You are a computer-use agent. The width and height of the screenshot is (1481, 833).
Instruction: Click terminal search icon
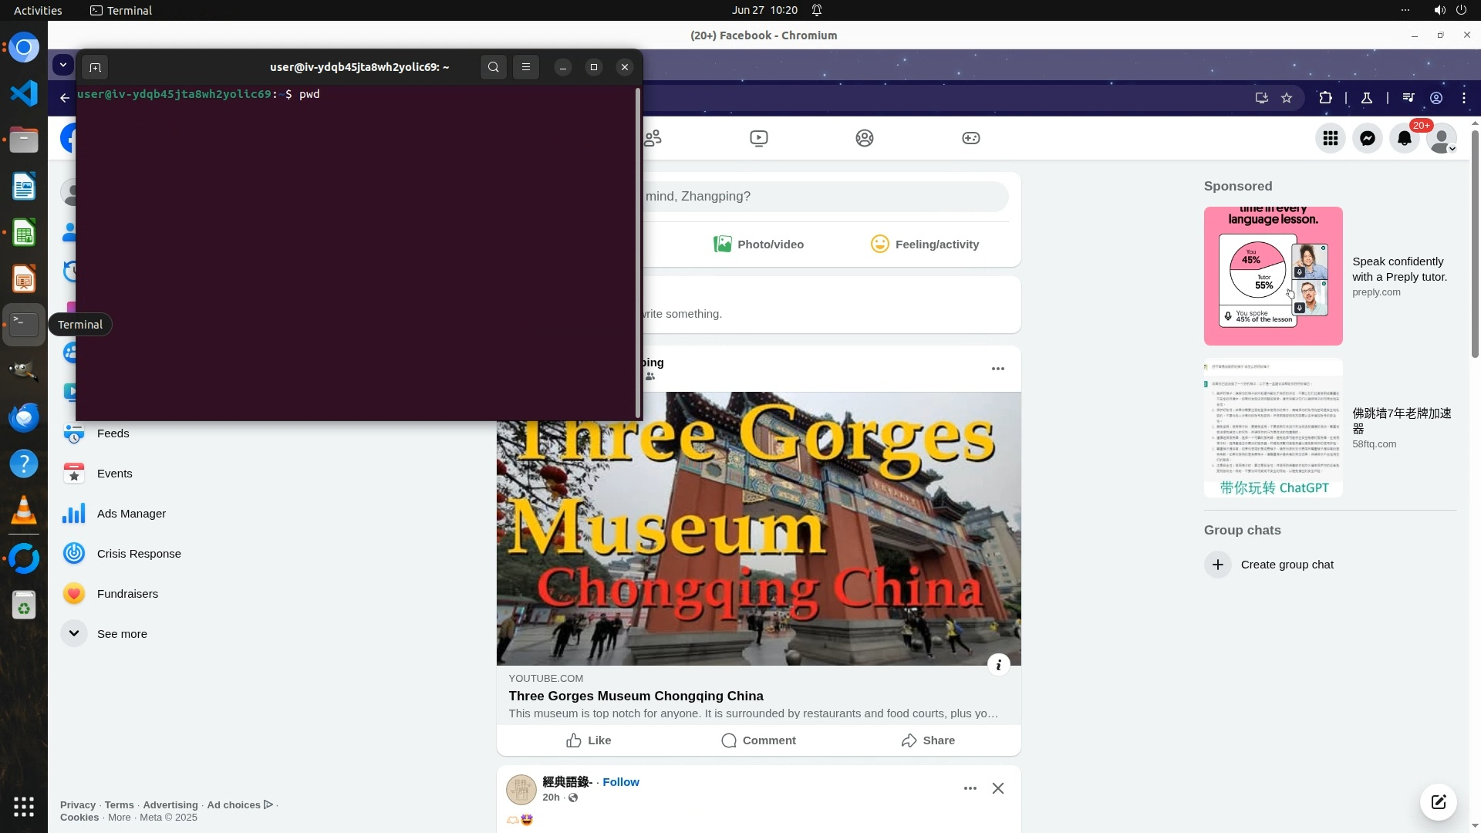point(494,68)
